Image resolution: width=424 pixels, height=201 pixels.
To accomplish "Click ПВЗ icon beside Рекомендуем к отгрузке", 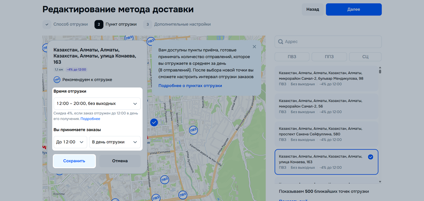I will pos(57,80).
